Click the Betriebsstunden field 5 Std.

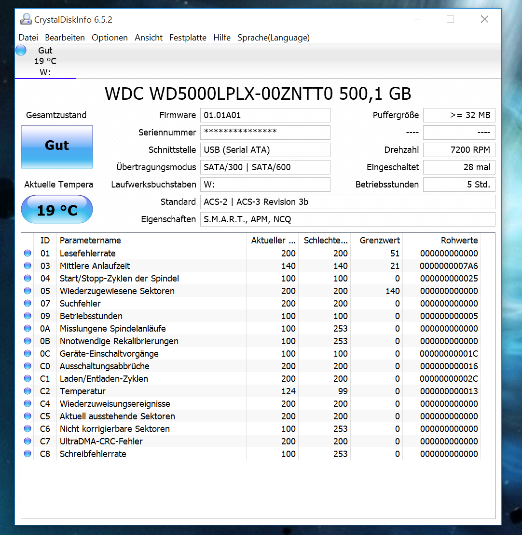[x=459, y=185]
